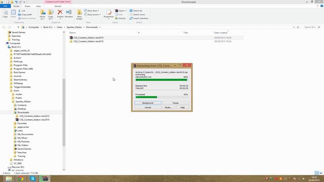Click the Up arrow beside the address bar
Viewport: 324px width, 182px height.
pyautogui.click(x=18, y=27)
